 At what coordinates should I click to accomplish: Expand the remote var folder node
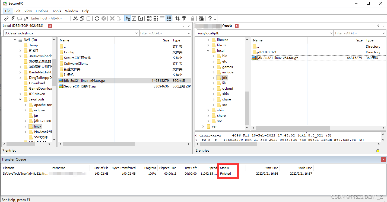(x=203, y=126)
